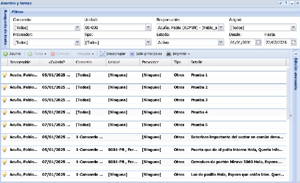The image size is (300, 183).
Task: Sort by Consorcio column header
Action: coord(90,62)
